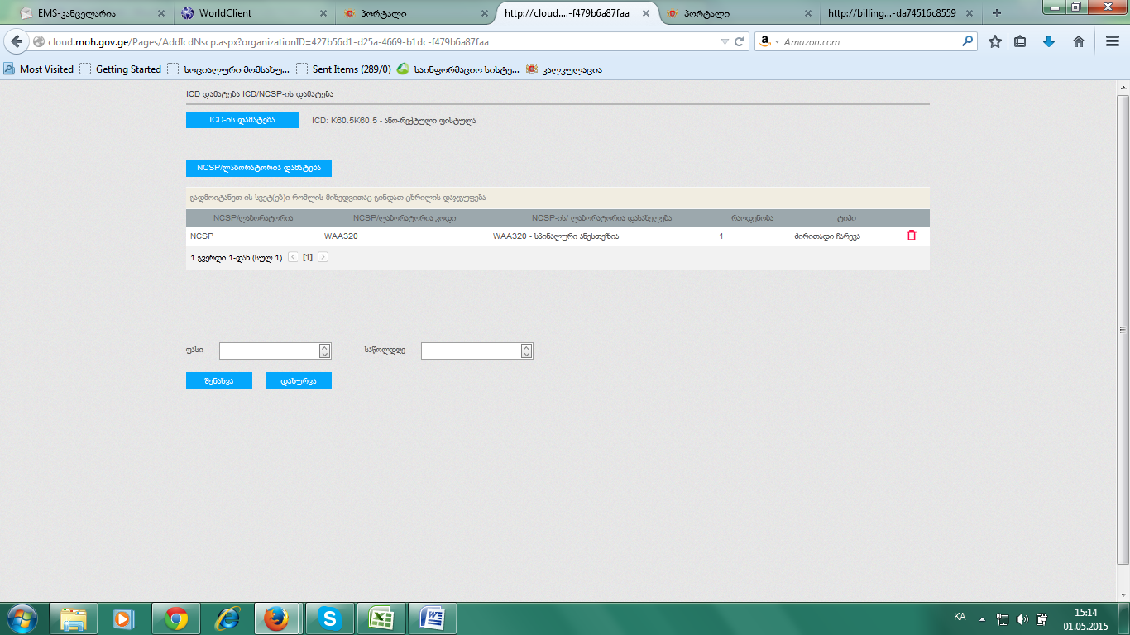Open the Firefox bookmark star icon

995,42
